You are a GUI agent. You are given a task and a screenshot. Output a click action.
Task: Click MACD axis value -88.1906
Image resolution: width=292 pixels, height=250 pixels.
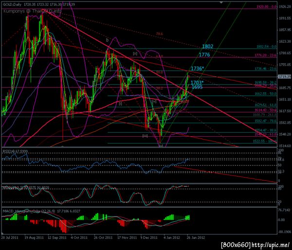(x=284, y=232)
